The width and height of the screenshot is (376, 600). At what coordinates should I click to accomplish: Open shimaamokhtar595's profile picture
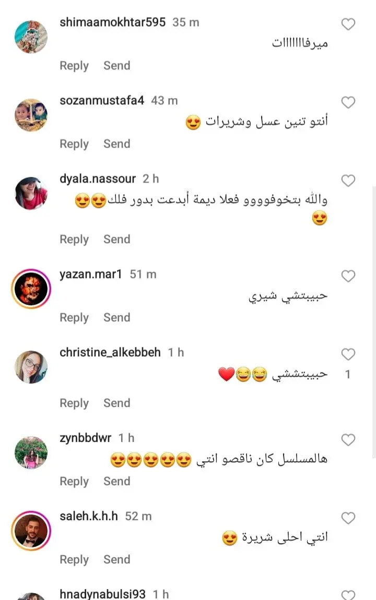(x=31, y=37)
